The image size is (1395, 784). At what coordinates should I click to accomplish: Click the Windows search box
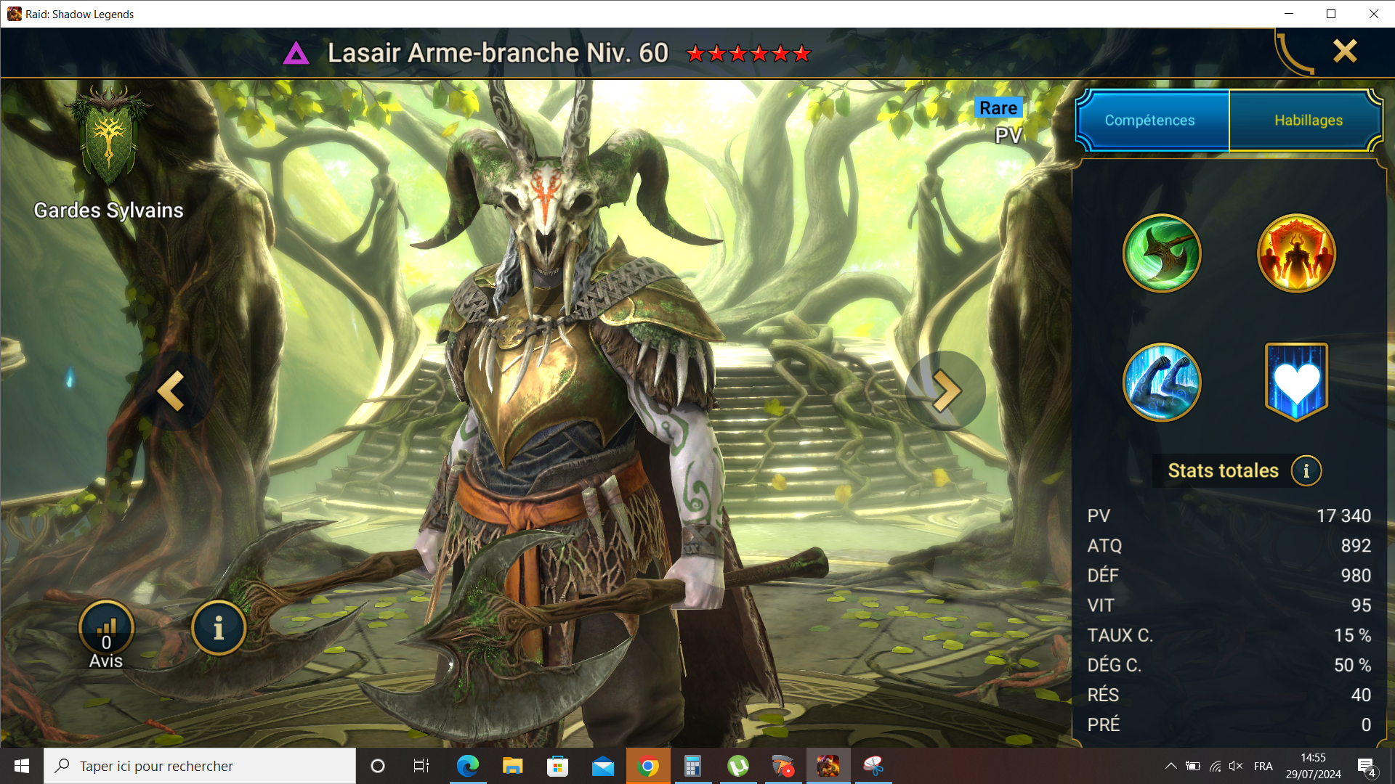(200, 766)
